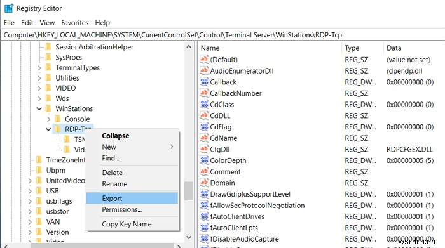Open Permissions... from the context menu

(x=132, y=209)
